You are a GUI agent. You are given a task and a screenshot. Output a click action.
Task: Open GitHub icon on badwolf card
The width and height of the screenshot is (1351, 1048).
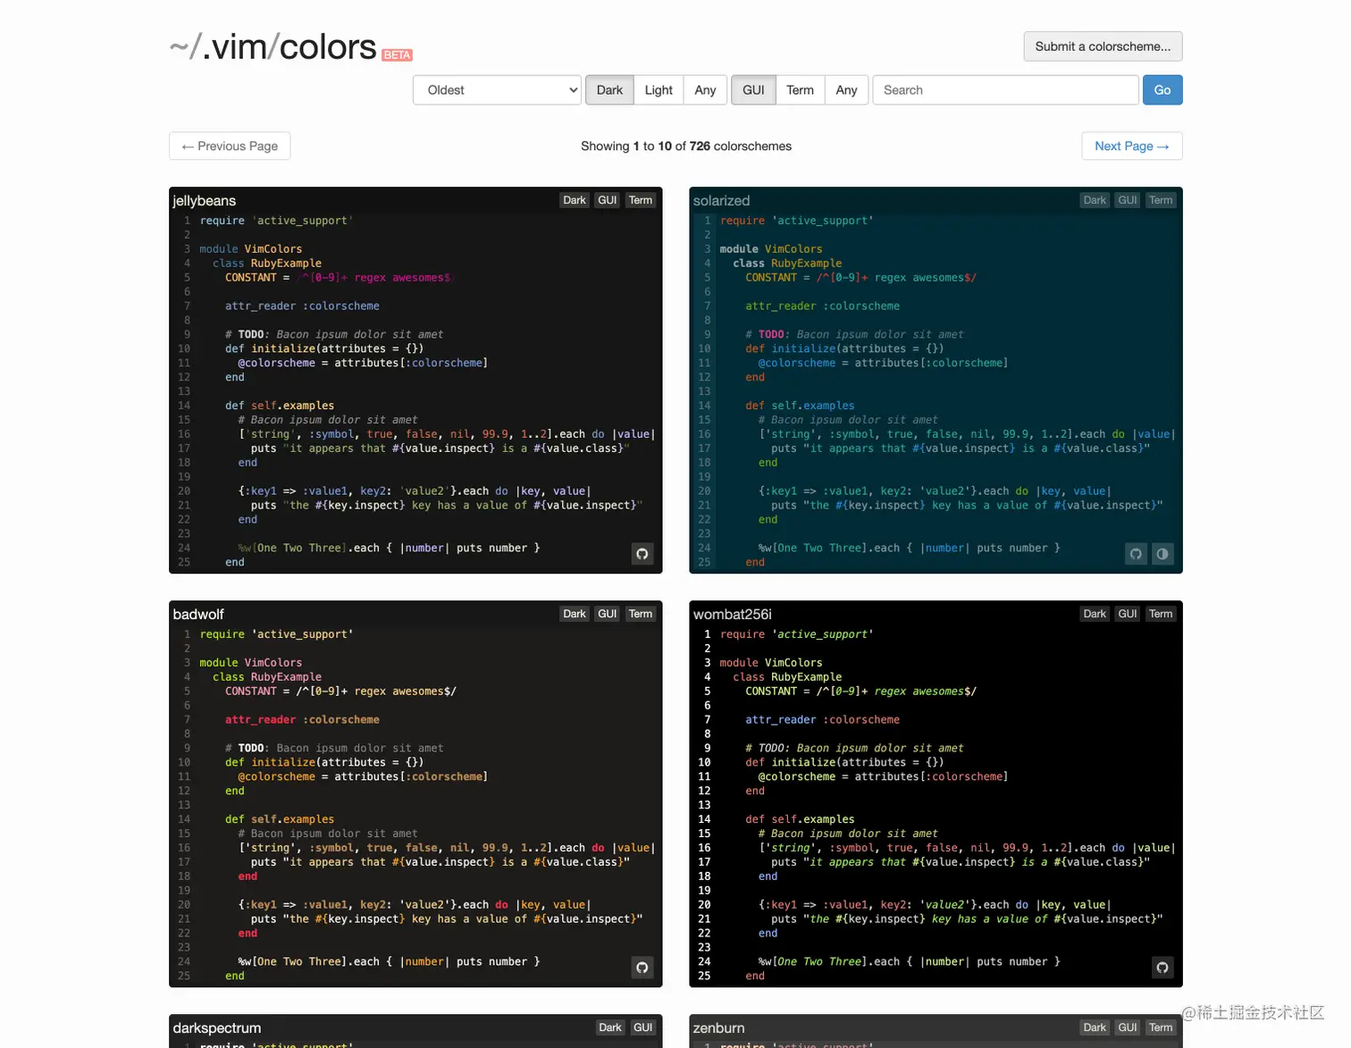point(642,968)
